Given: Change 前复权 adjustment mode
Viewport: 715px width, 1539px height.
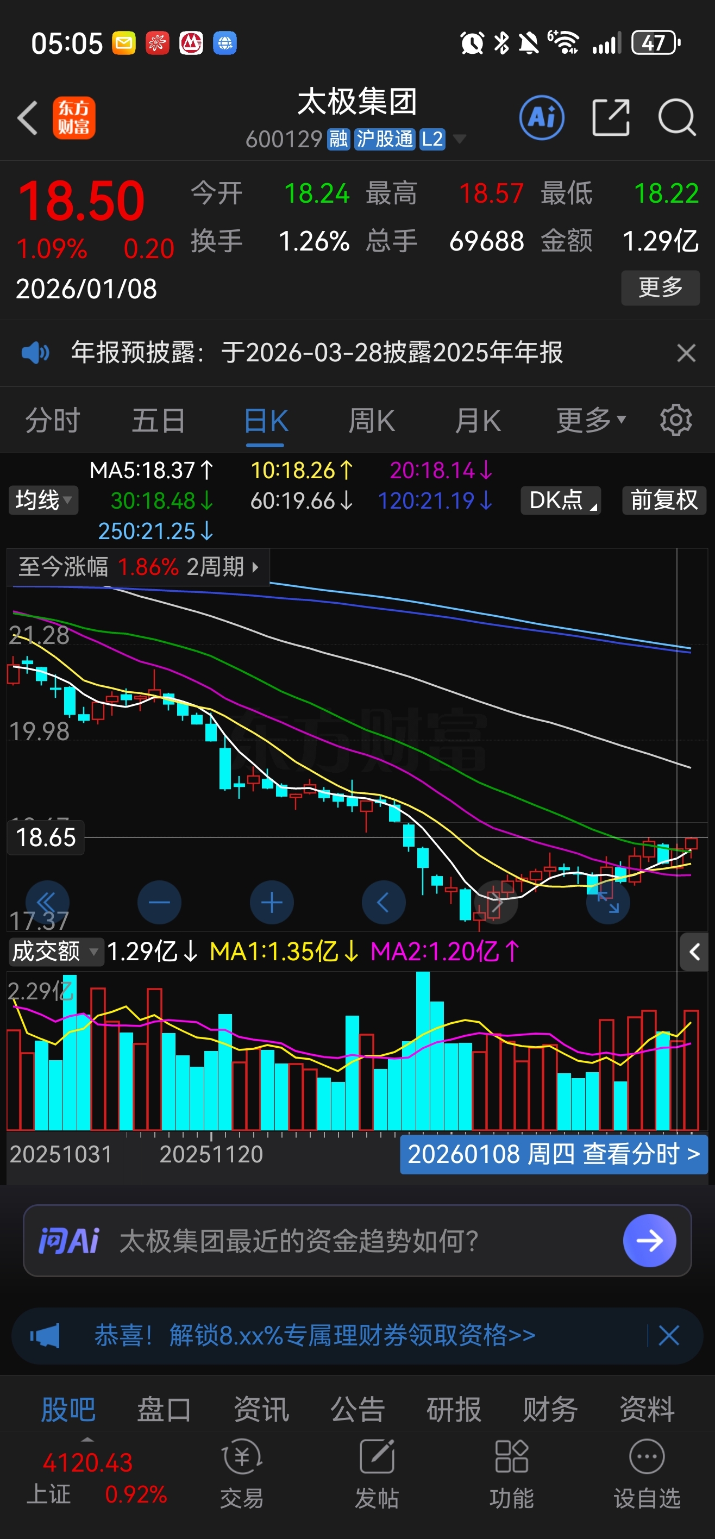Looking at the screenshot, I should pyautogui.click(x=663, y=500).
